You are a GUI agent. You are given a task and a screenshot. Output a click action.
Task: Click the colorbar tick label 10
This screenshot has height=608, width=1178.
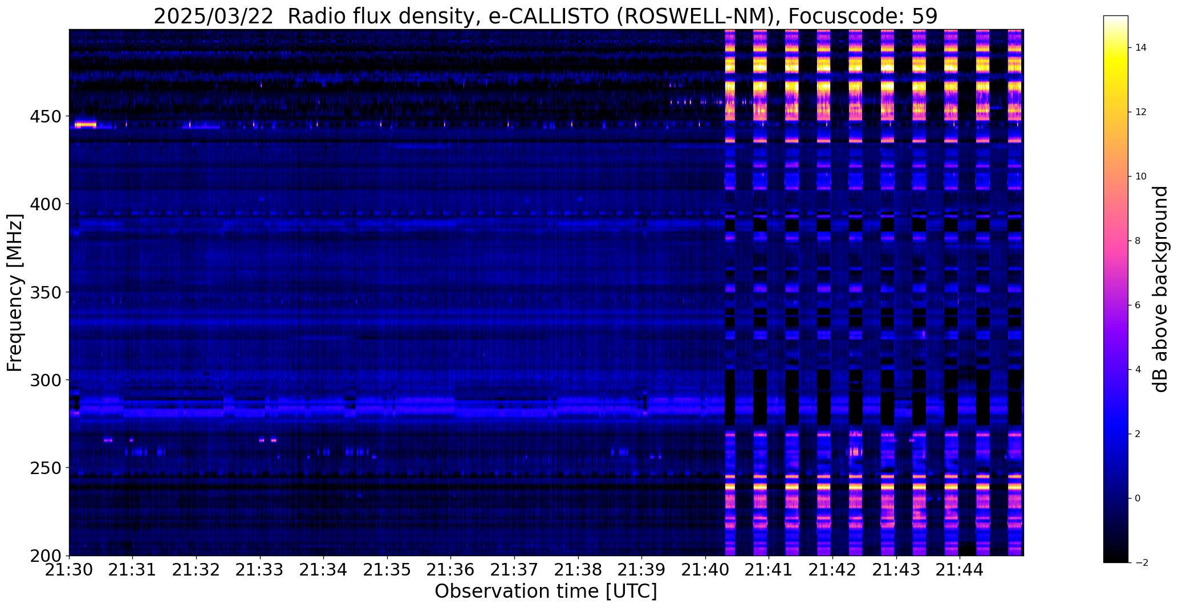1141,177
